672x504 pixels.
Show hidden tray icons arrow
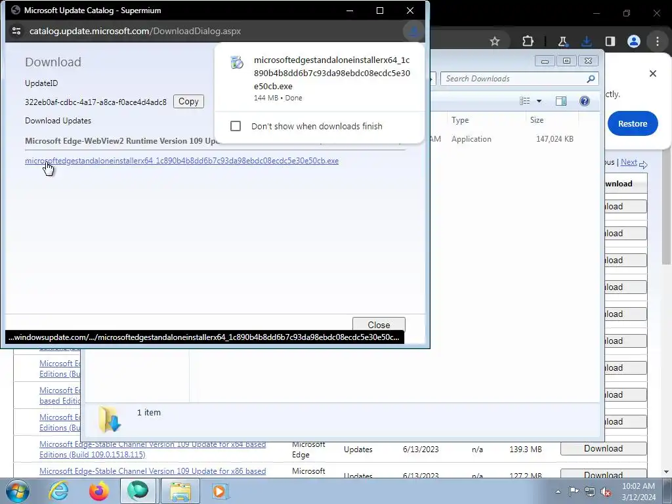pyautogui.click(x=558, y=492)
